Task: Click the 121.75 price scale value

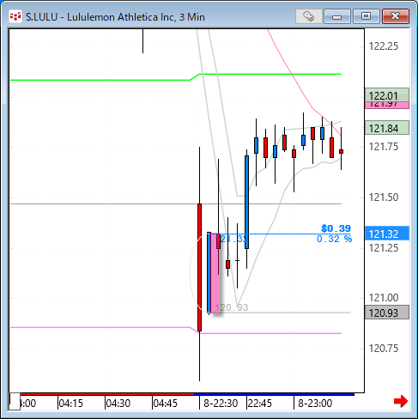Action: point(384,147)
